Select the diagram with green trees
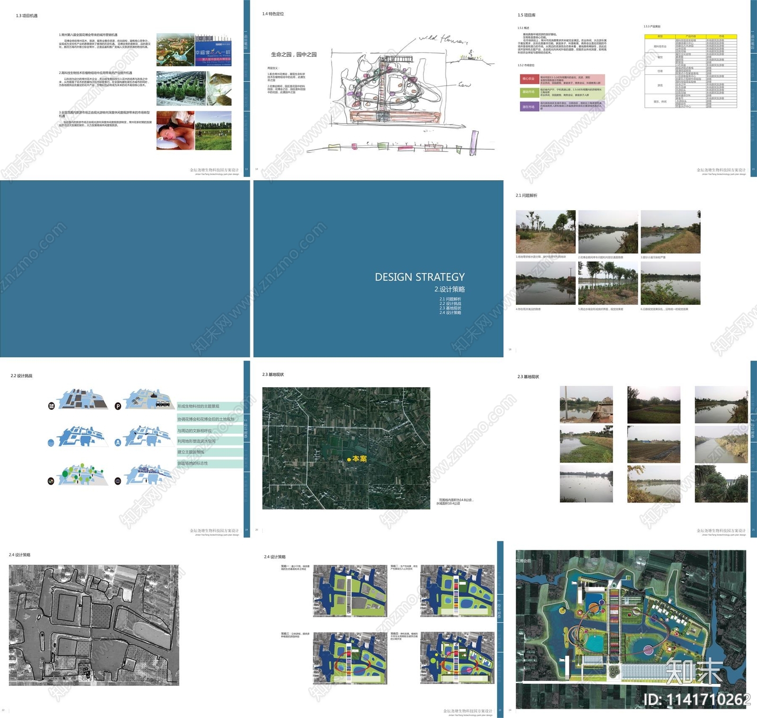 coord(82,475)
